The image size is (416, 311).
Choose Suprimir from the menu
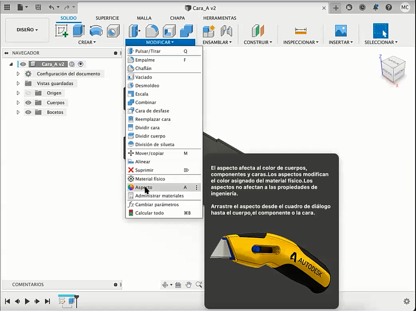[164, 170]
